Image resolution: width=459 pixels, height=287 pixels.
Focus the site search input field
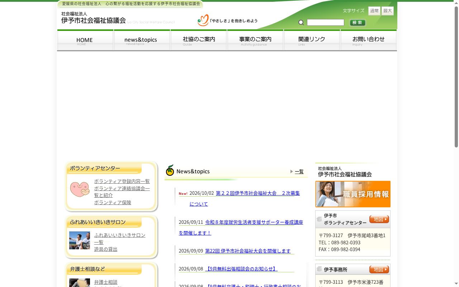[326, 23]
